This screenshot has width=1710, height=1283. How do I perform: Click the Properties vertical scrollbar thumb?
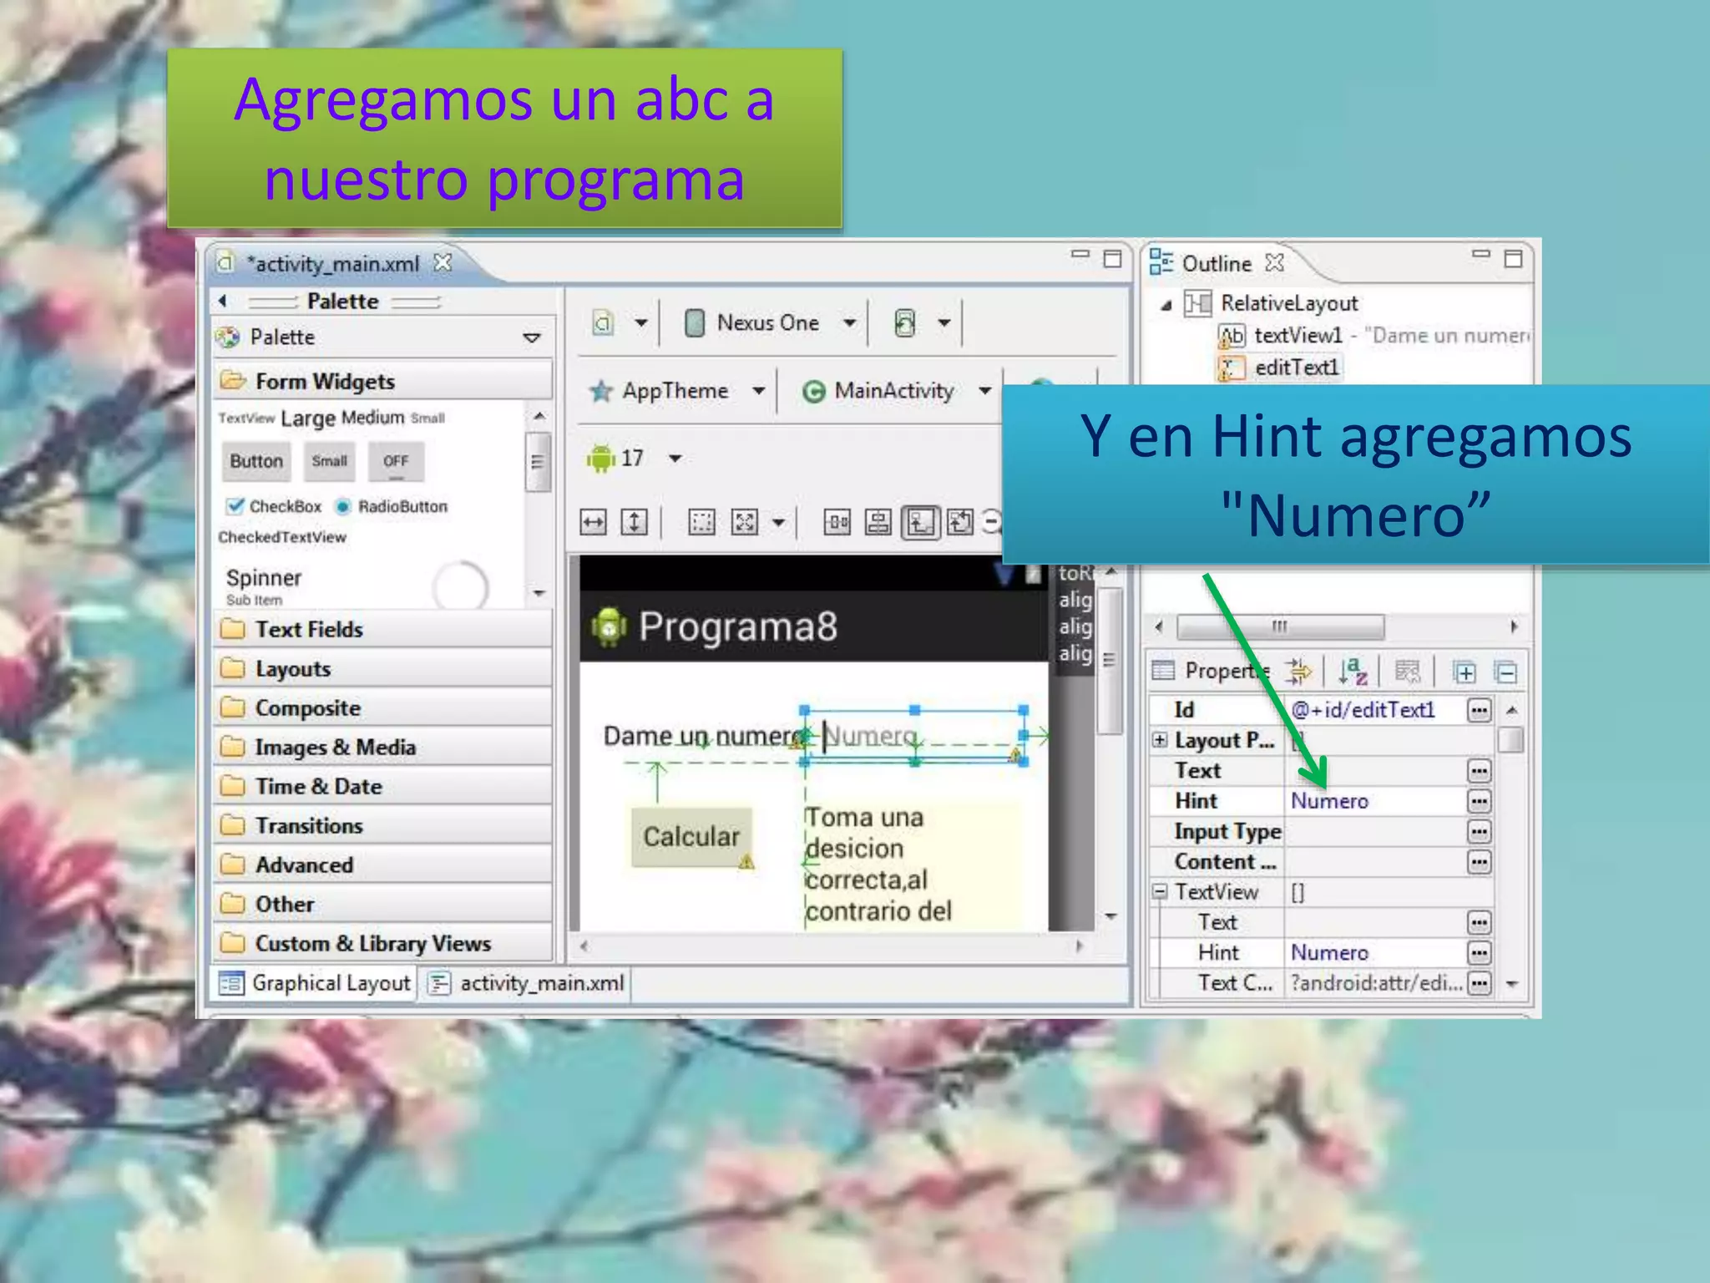coord(1510,740)
